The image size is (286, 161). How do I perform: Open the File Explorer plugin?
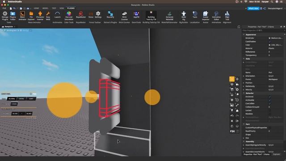(x=31, y=16)
